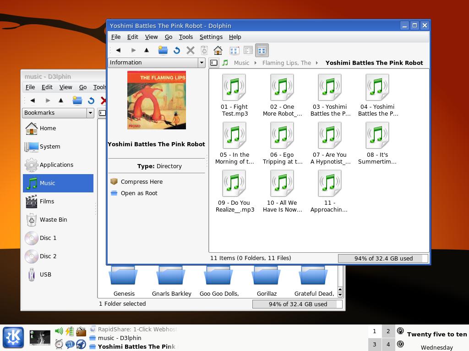Open System bookmark in sidebar
Screen dimensions: 469x351
click(58, 147)
